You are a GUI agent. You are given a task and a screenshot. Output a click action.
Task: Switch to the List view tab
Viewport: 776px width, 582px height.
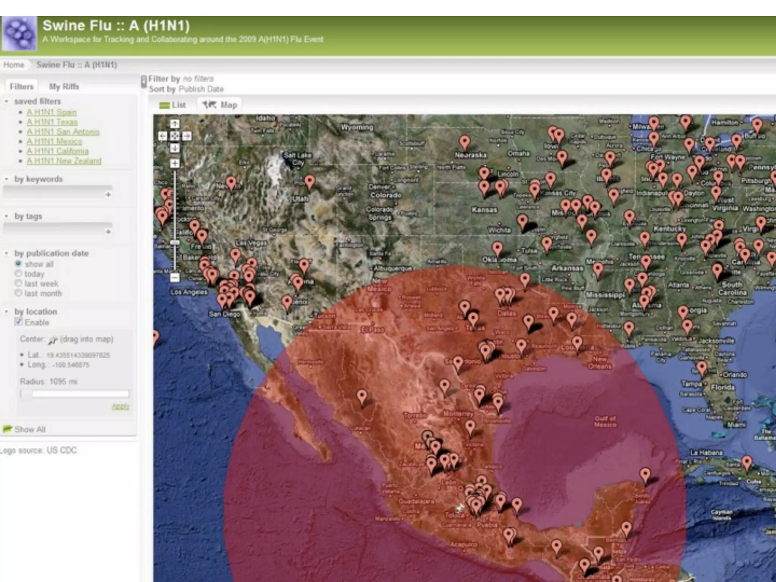point(173,105)
